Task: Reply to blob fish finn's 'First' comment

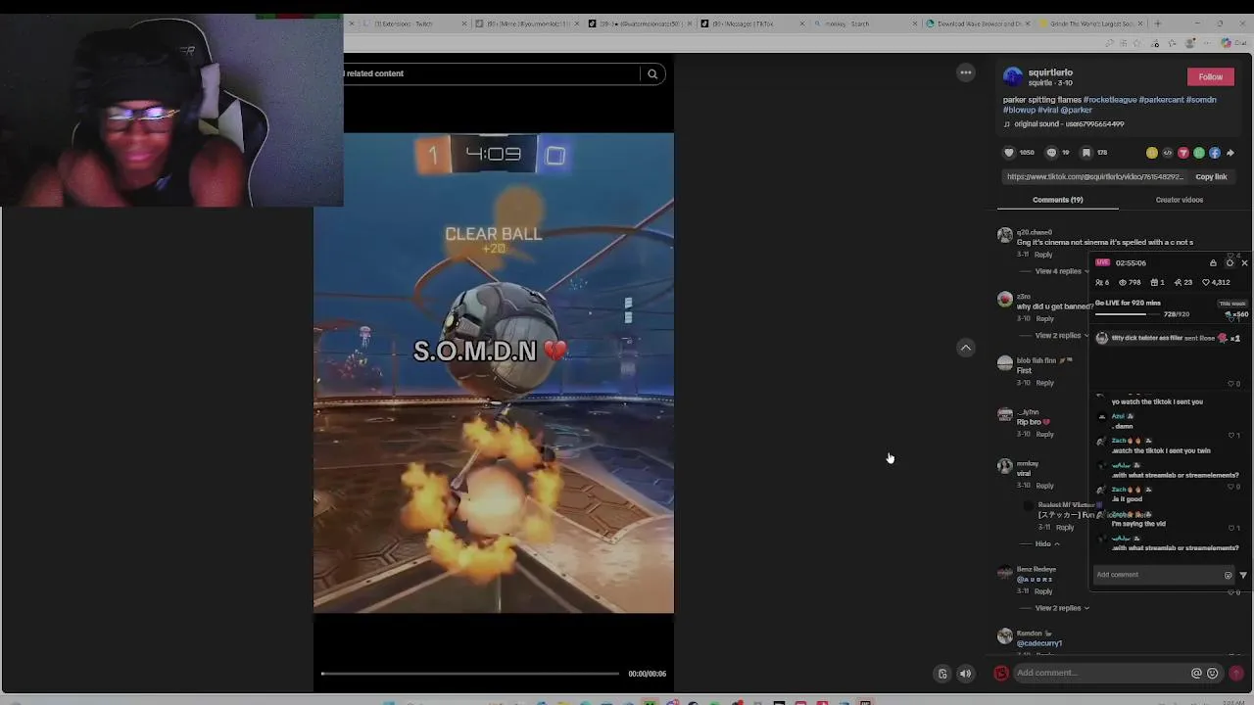Action: [x=1045, y=383]
